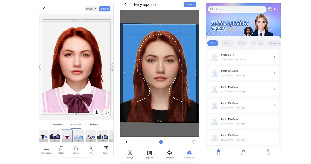Viewport: 311px width, 164px height.
Task: Click the Photo 2×2 in avatar icon
Action: [x=215, y=57]
